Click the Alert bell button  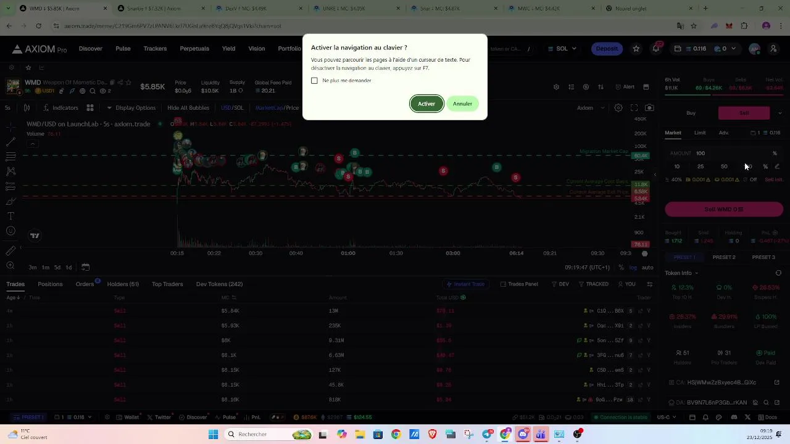624,87
